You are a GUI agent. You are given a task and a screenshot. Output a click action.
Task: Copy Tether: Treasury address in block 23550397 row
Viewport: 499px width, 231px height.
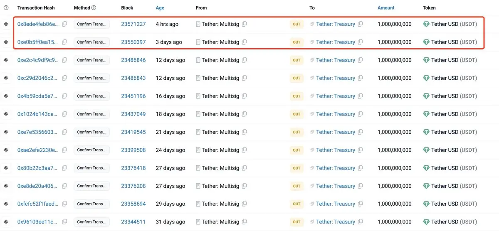pyautogui.click(x=361, y=42)
